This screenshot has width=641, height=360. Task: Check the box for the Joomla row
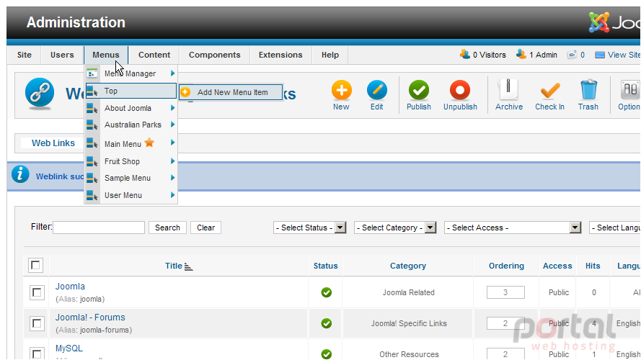[x=37, y=292]
